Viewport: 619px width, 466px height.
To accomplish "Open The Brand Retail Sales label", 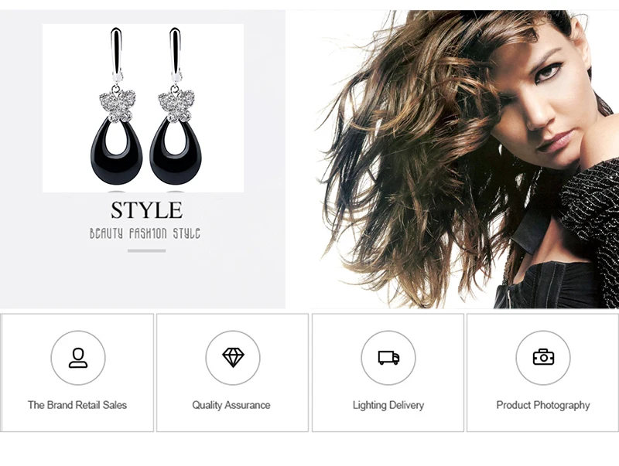I will point(77,405).
